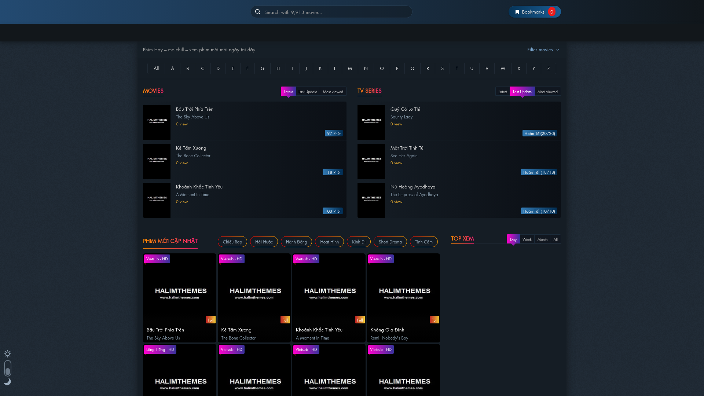The height and width of the screenshot is (396, 704).
Task: Click the bookmark icon in Bookmarks button
Action: coord(517,12)
